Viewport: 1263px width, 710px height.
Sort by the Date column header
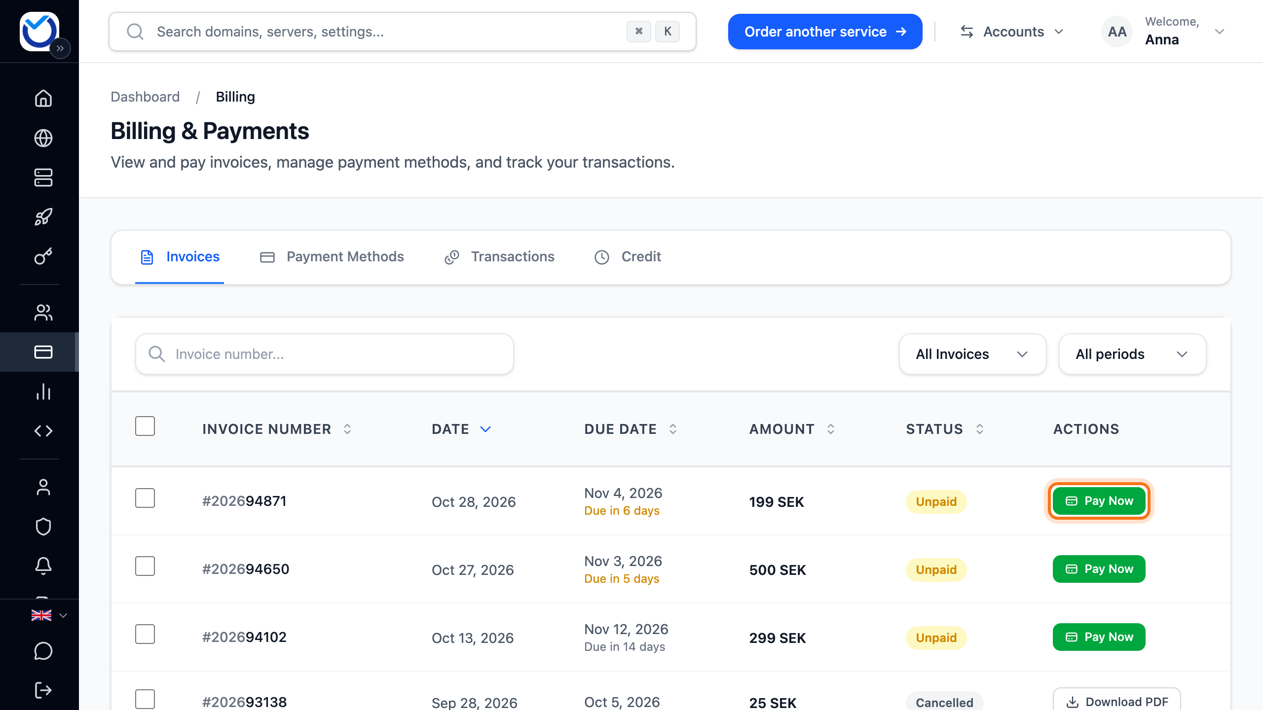(x=461, y=429)
